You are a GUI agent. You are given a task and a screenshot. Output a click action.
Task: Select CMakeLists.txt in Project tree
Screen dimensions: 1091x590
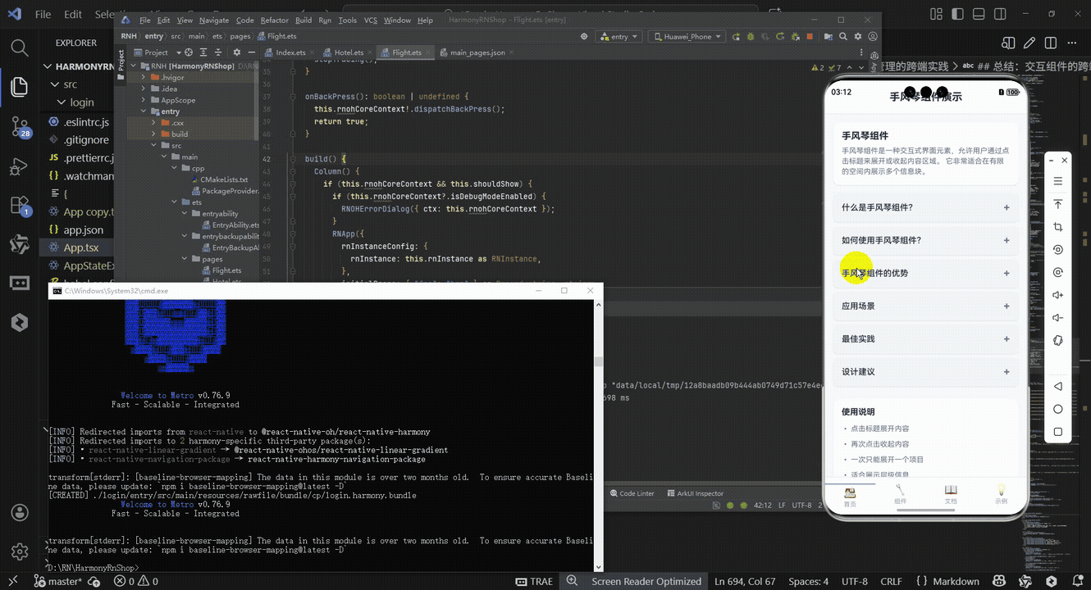pos(223,179)
